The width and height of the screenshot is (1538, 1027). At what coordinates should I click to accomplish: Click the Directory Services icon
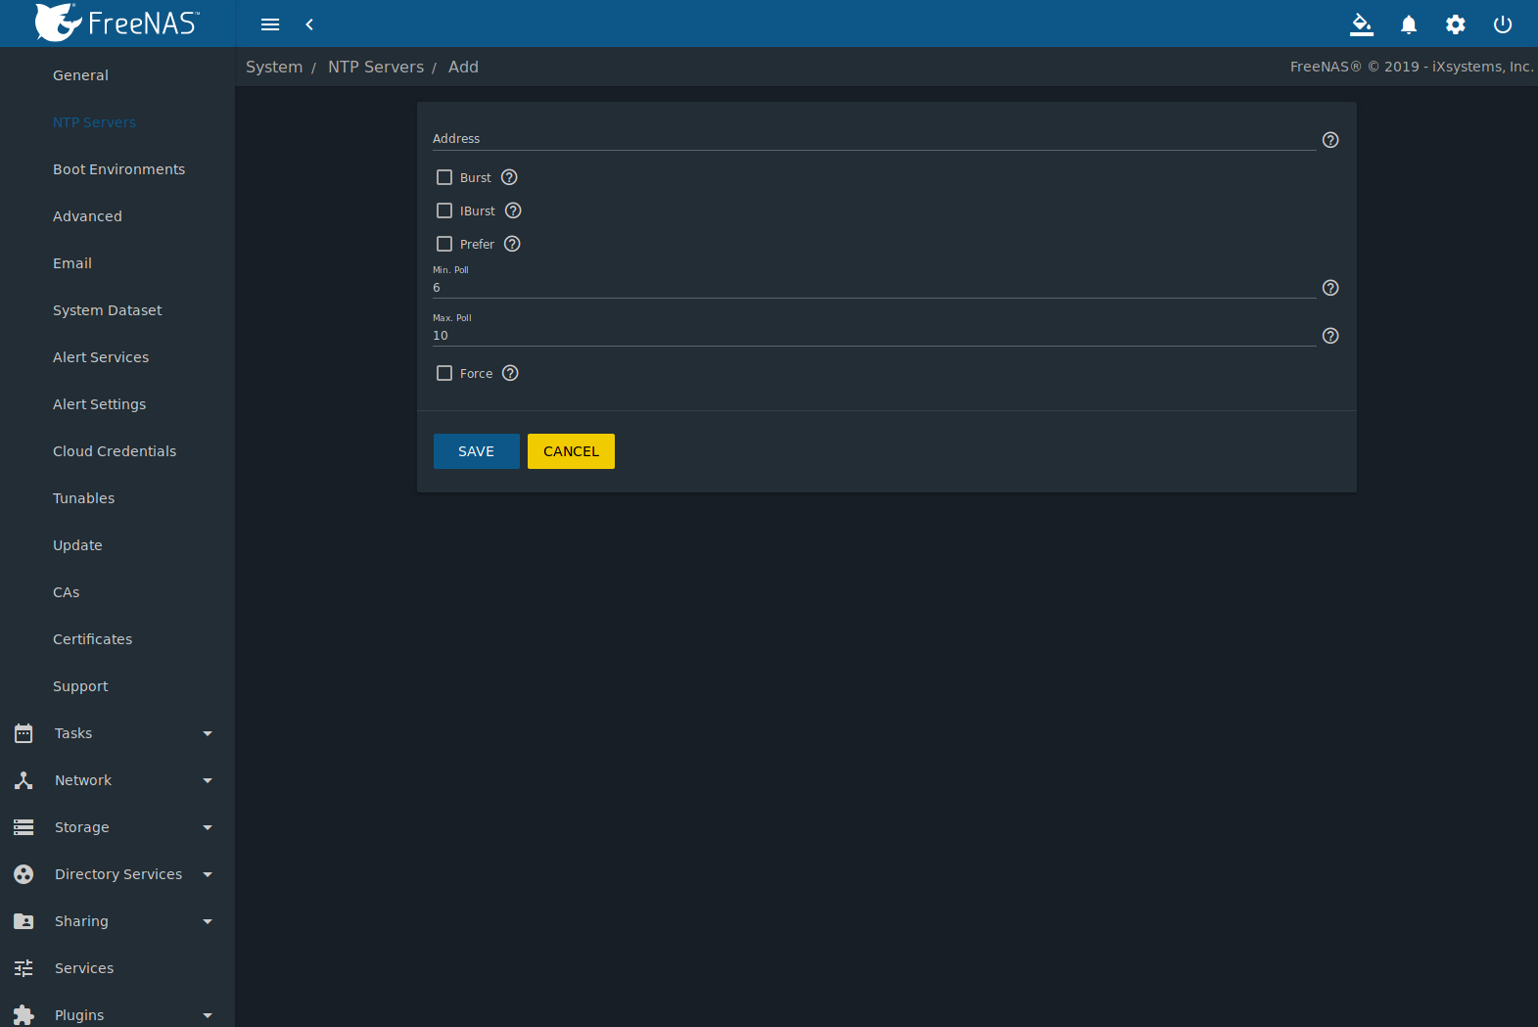(23, 874)
